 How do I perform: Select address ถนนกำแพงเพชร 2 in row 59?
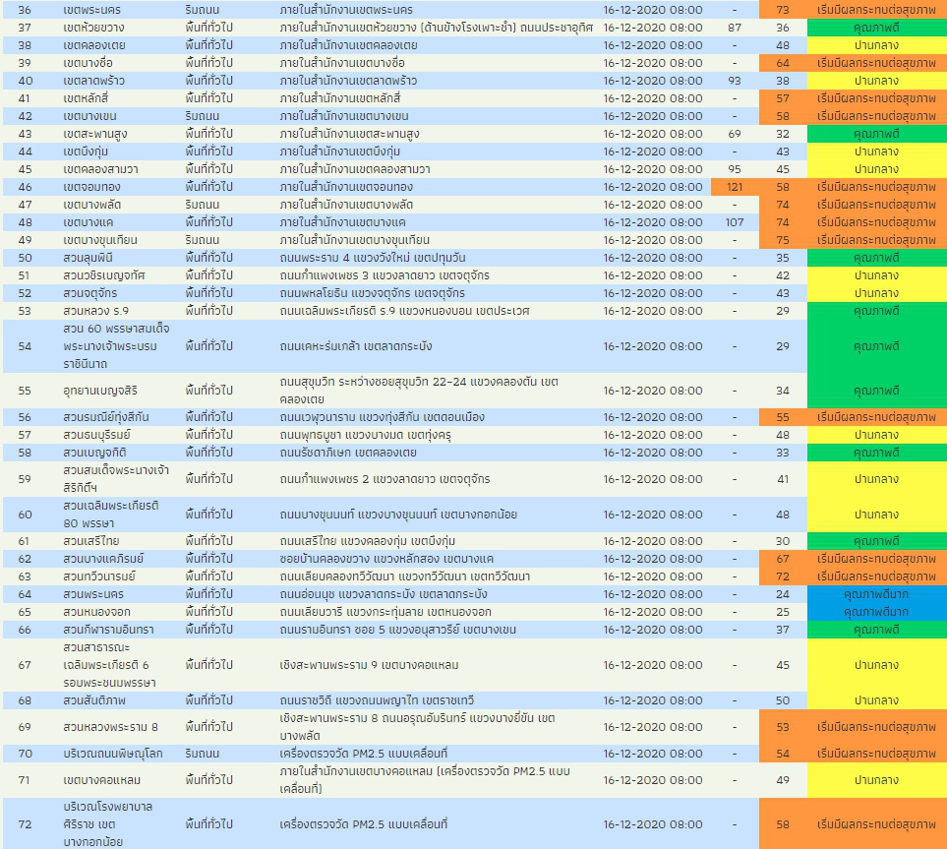385,479
